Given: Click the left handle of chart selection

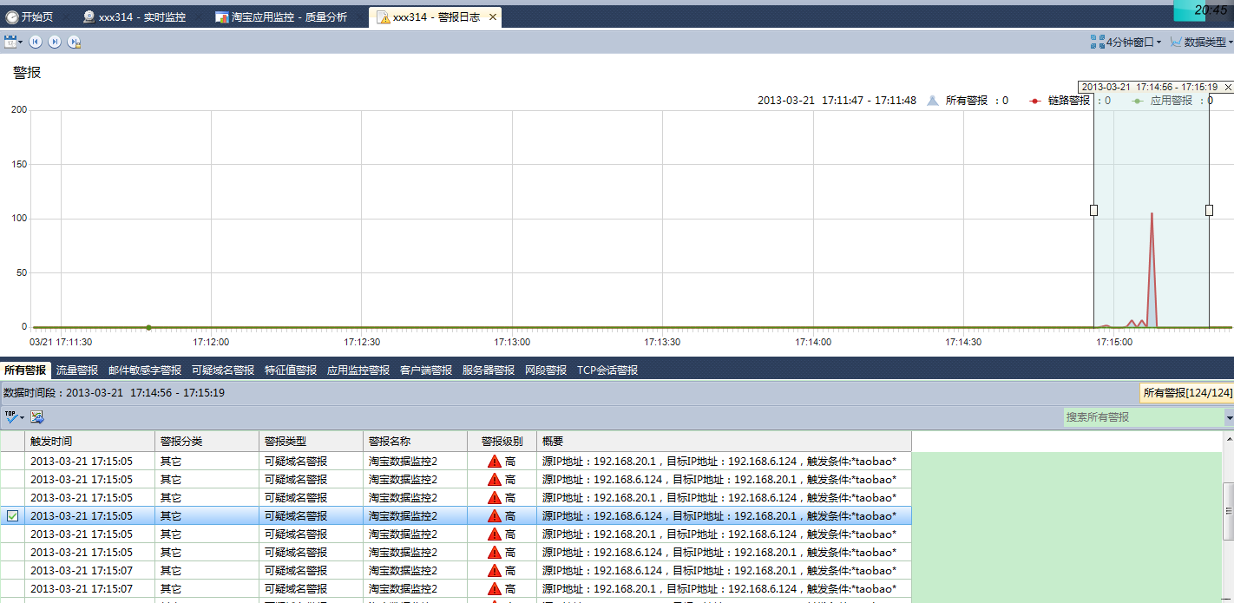Looking at the screenshot, I should pyautogui.click(x=1093, y=210).
